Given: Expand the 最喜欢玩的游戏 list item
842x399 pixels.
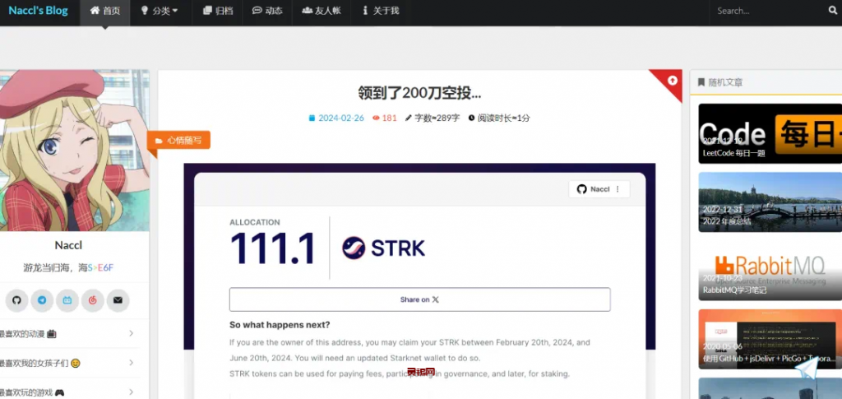Looking at the screenshot, I should 70,392.
